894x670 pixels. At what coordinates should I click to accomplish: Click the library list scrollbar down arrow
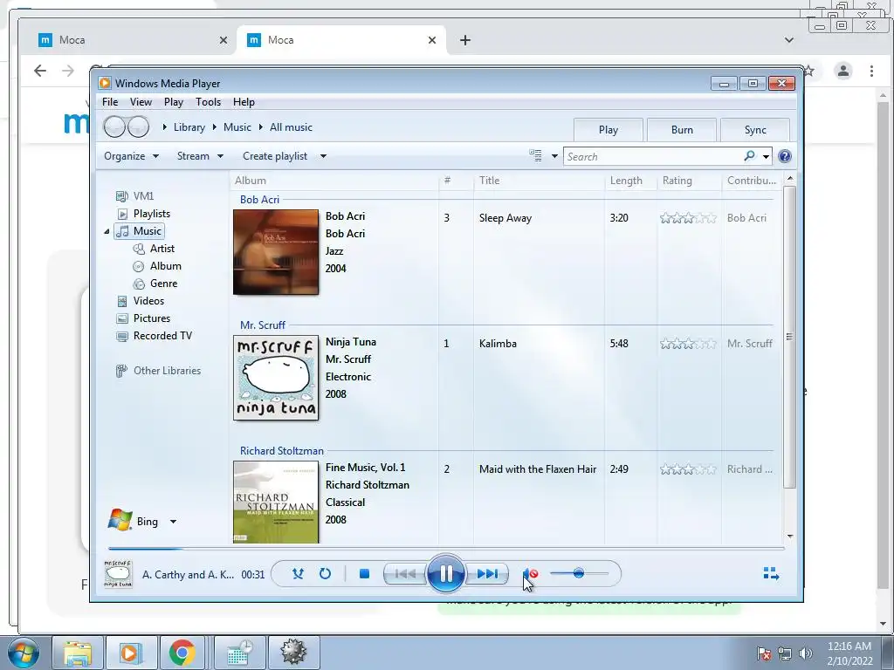(790, 537)
